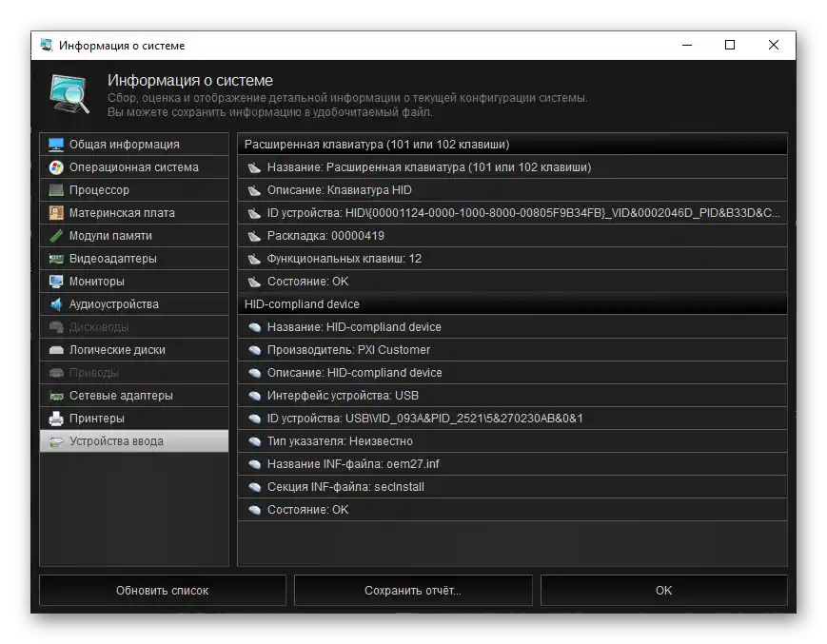The width and height of the screenshot is (827, 644).
Task: Click the chip icon beside Процессор
Action: coord(56,189)
